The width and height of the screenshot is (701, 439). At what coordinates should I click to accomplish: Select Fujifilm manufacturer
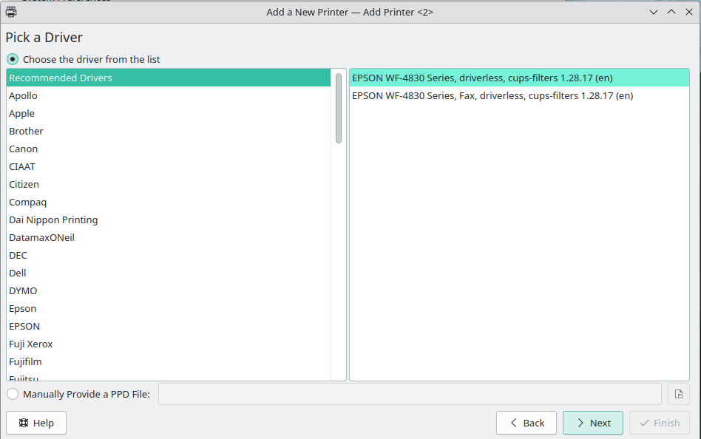click(169, 361)
